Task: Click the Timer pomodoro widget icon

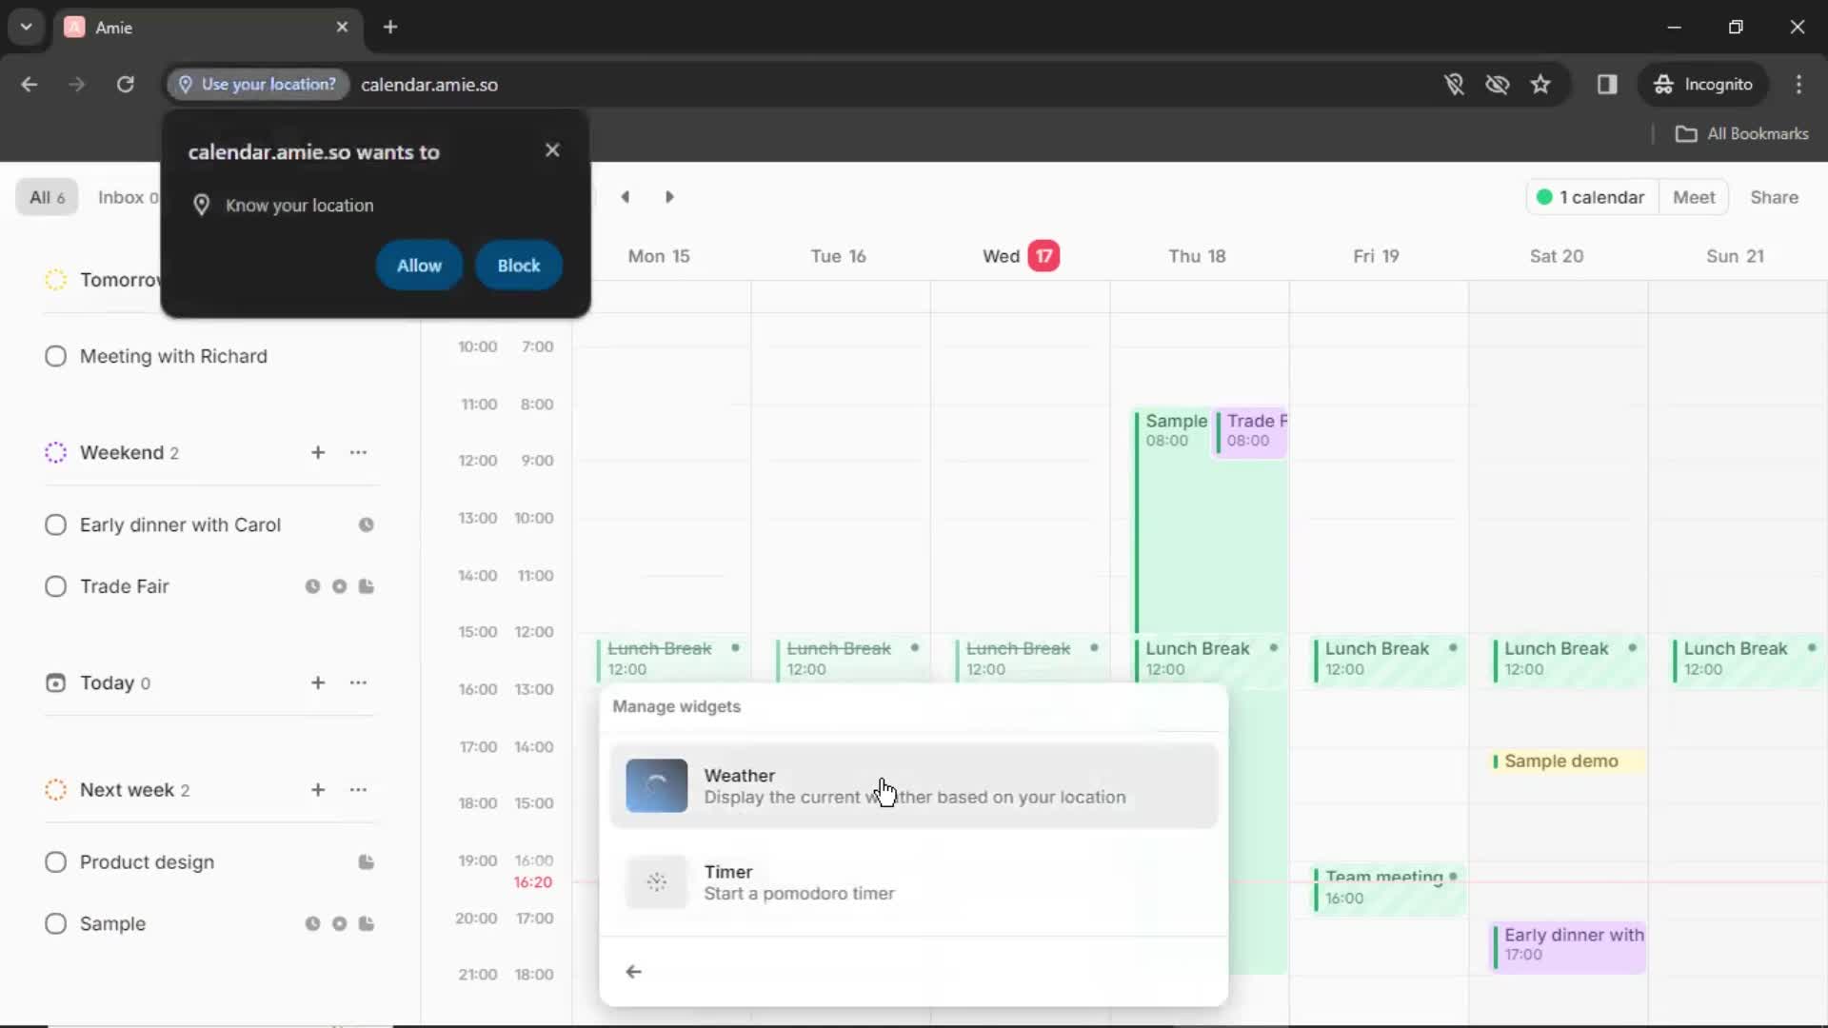Action: 657,881
